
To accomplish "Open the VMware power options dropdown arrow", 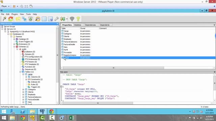I will (17, 6).
